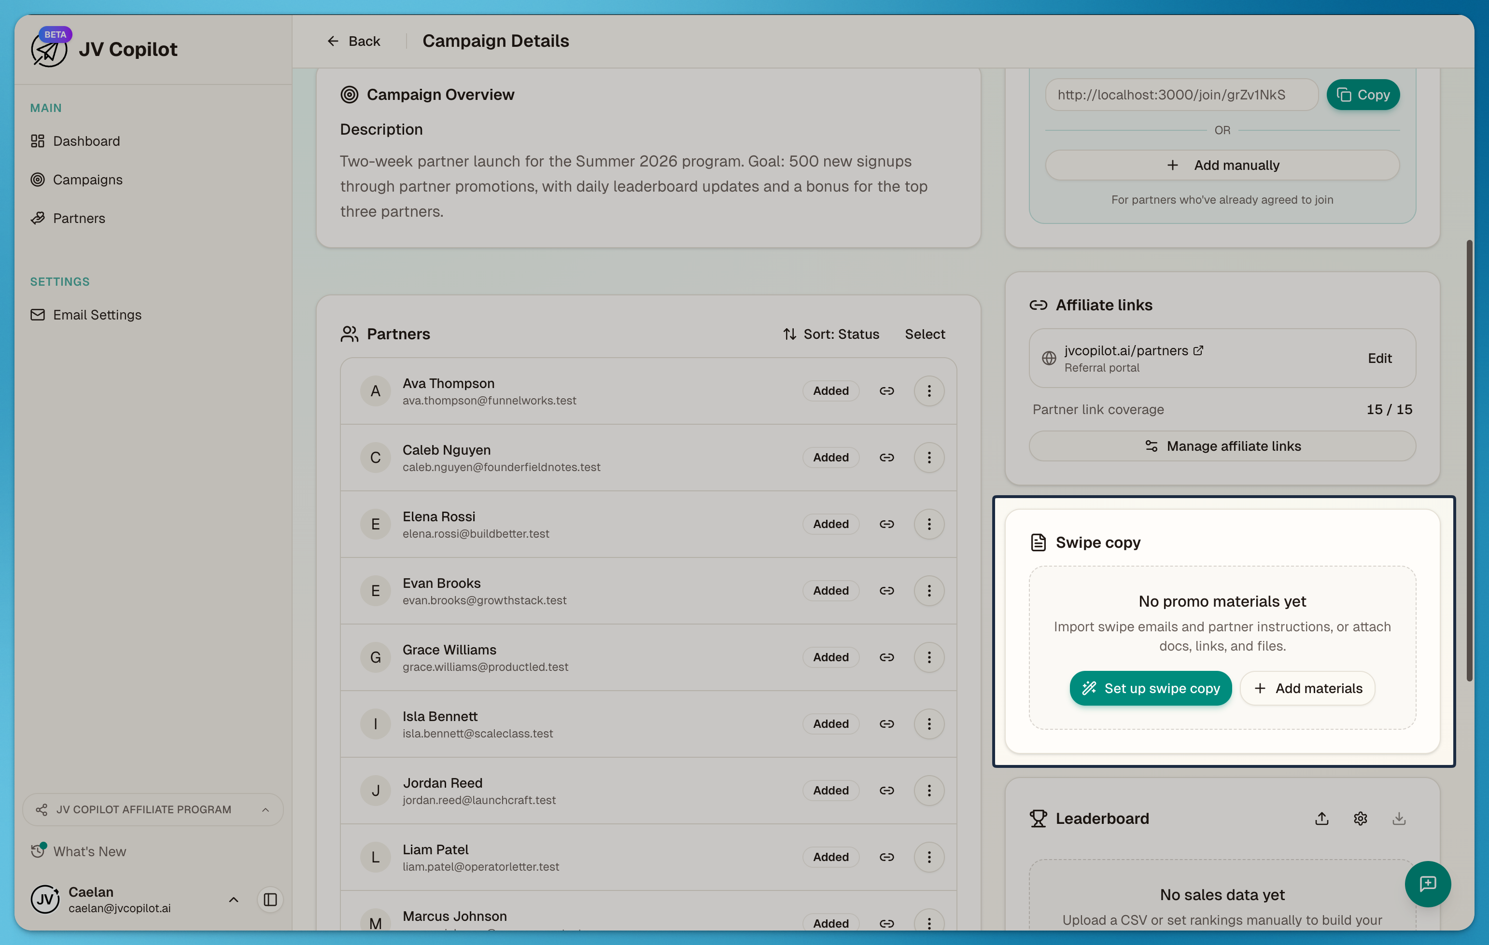Open affiliate link icon for Isla Bennett
The height and width of the screenshot is (945, 1489).
pos(887,724)
